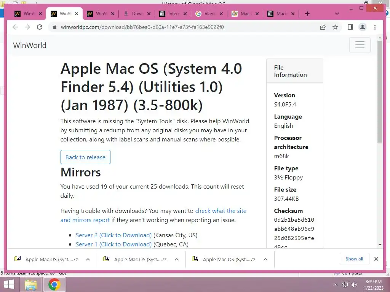Click the address bar URL
Image resolution: width=390 pixels, height=292 pixels.
coord(142,27)
